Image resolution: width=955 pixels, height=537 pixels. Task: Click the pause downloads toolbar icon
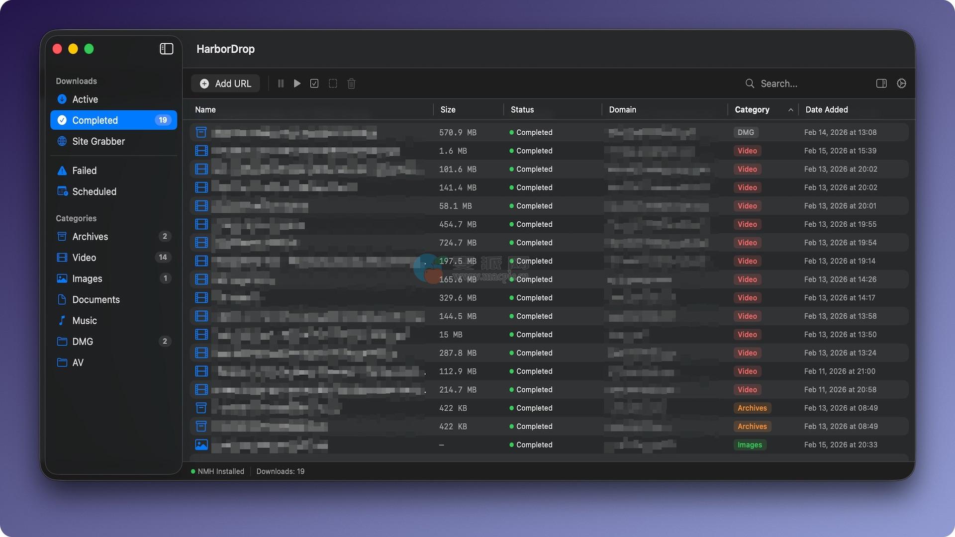pyautogui.click(x=281, y=84)
